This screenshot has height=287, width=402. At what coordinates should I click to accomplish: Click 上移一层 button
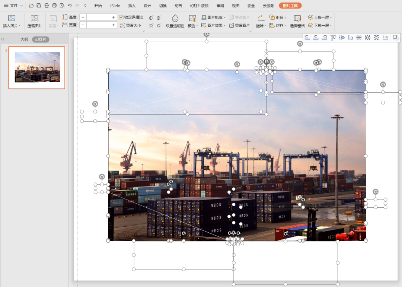click(320, 17)
